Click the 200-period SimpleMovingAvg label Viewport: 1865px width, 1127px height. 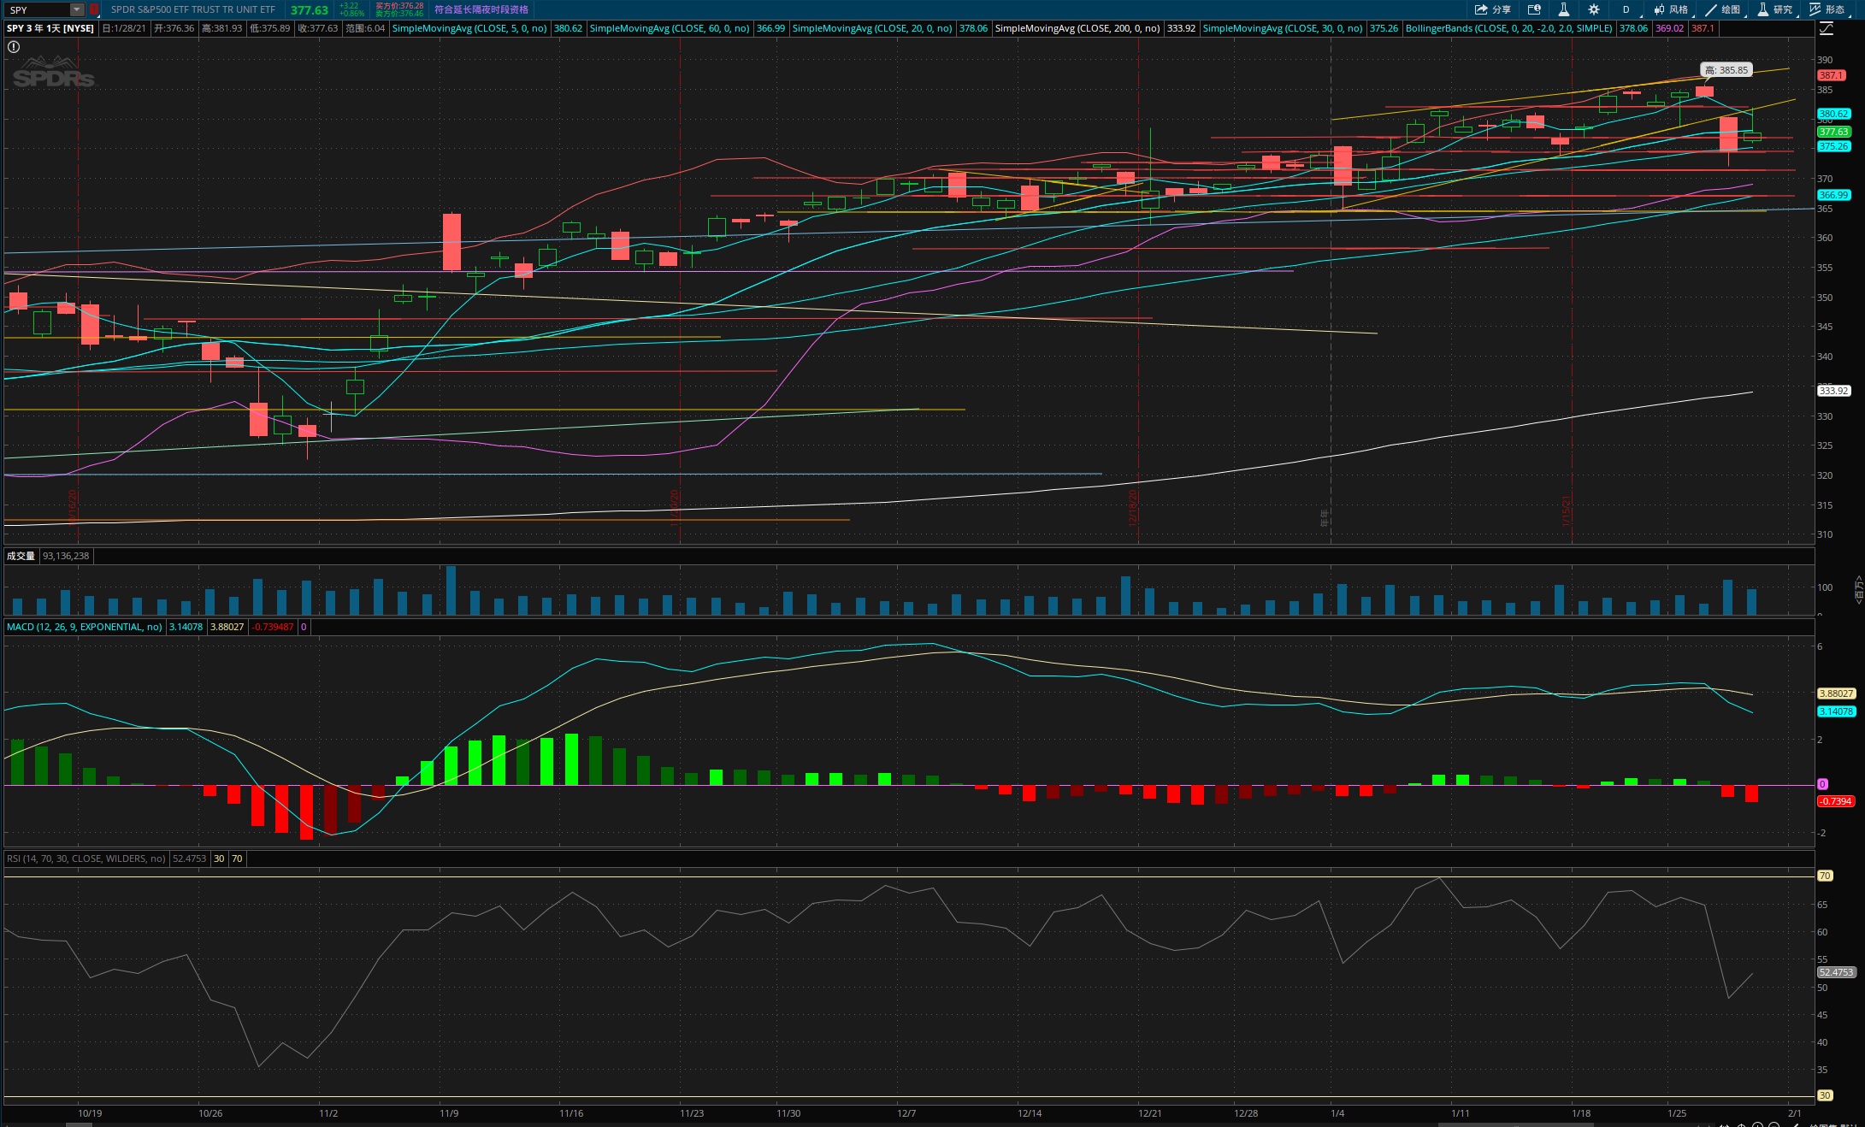1077,28
